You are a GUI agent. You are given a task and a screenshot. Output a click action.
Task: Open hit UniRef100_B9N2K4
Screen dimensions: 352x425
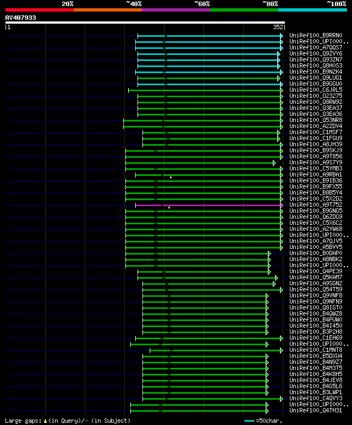click(x=316, y=72)
